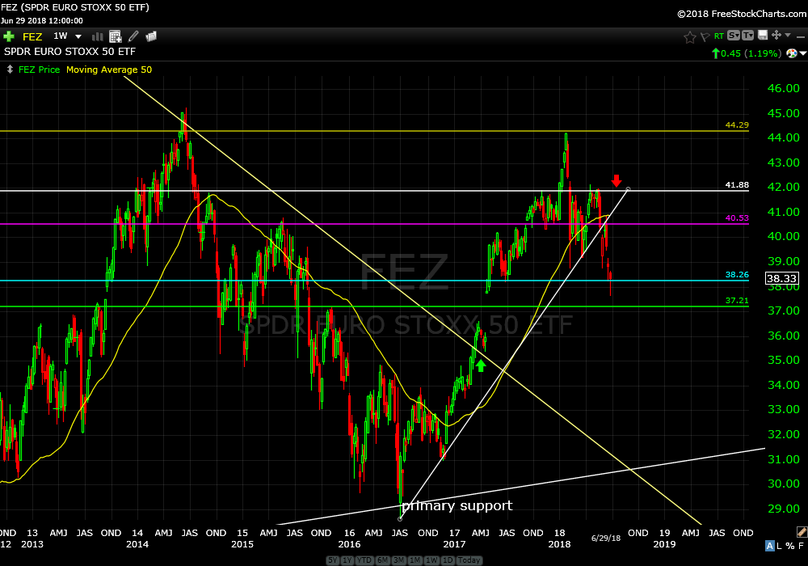Select the YTD range button
Image resolution: width=808 pixels, height=566 pixels.
tap(362, 560)
